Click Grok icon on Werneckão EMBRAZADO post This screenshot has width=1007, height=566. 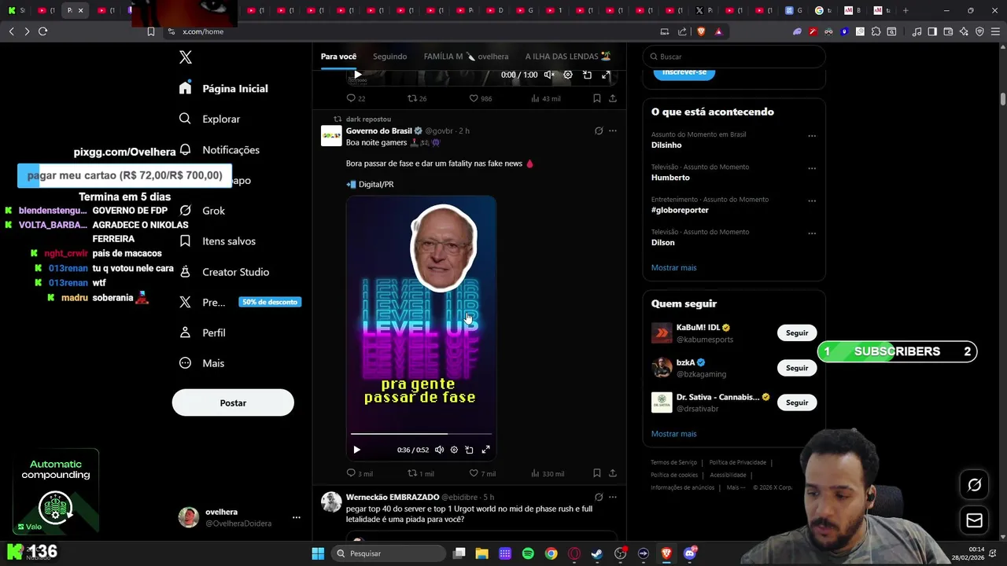point(599,497)
